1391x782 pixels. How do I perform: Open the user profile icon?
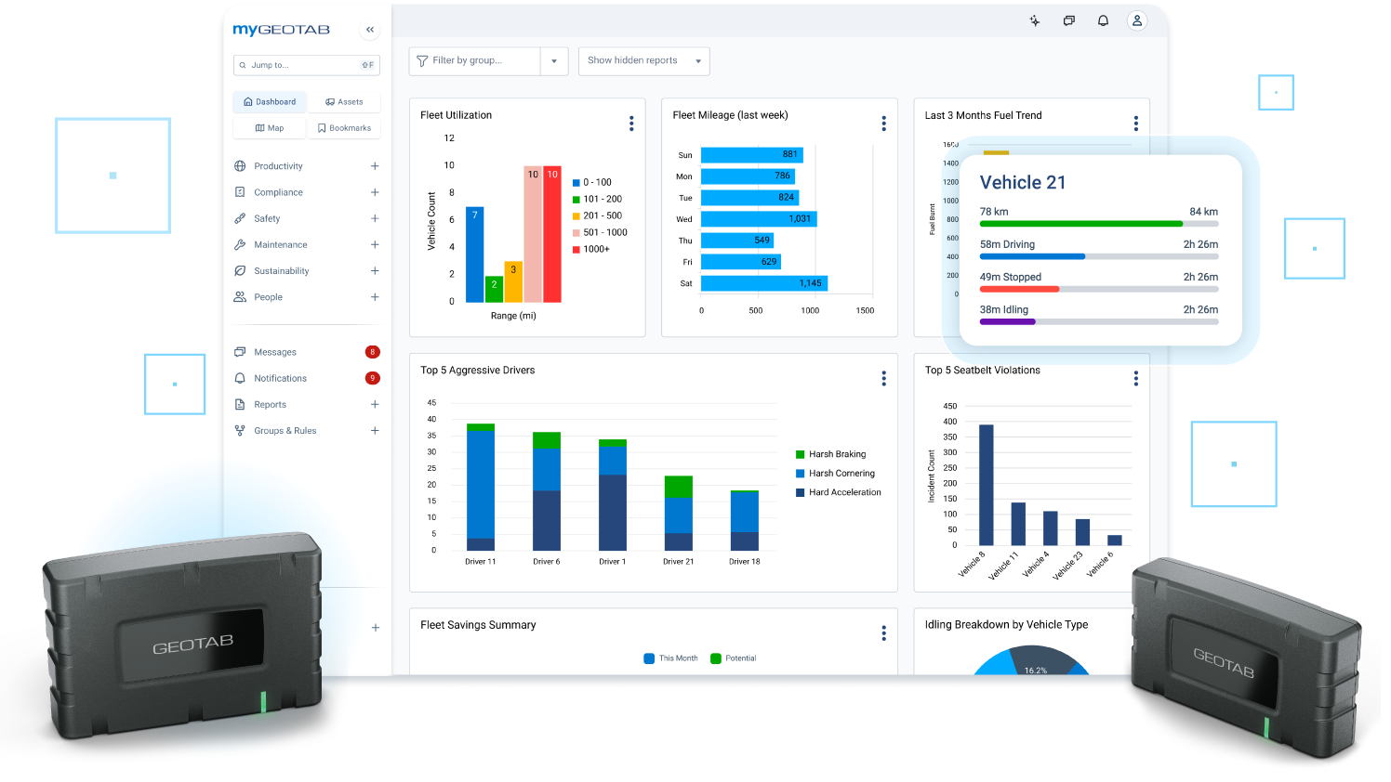[x=1136, y=20]
